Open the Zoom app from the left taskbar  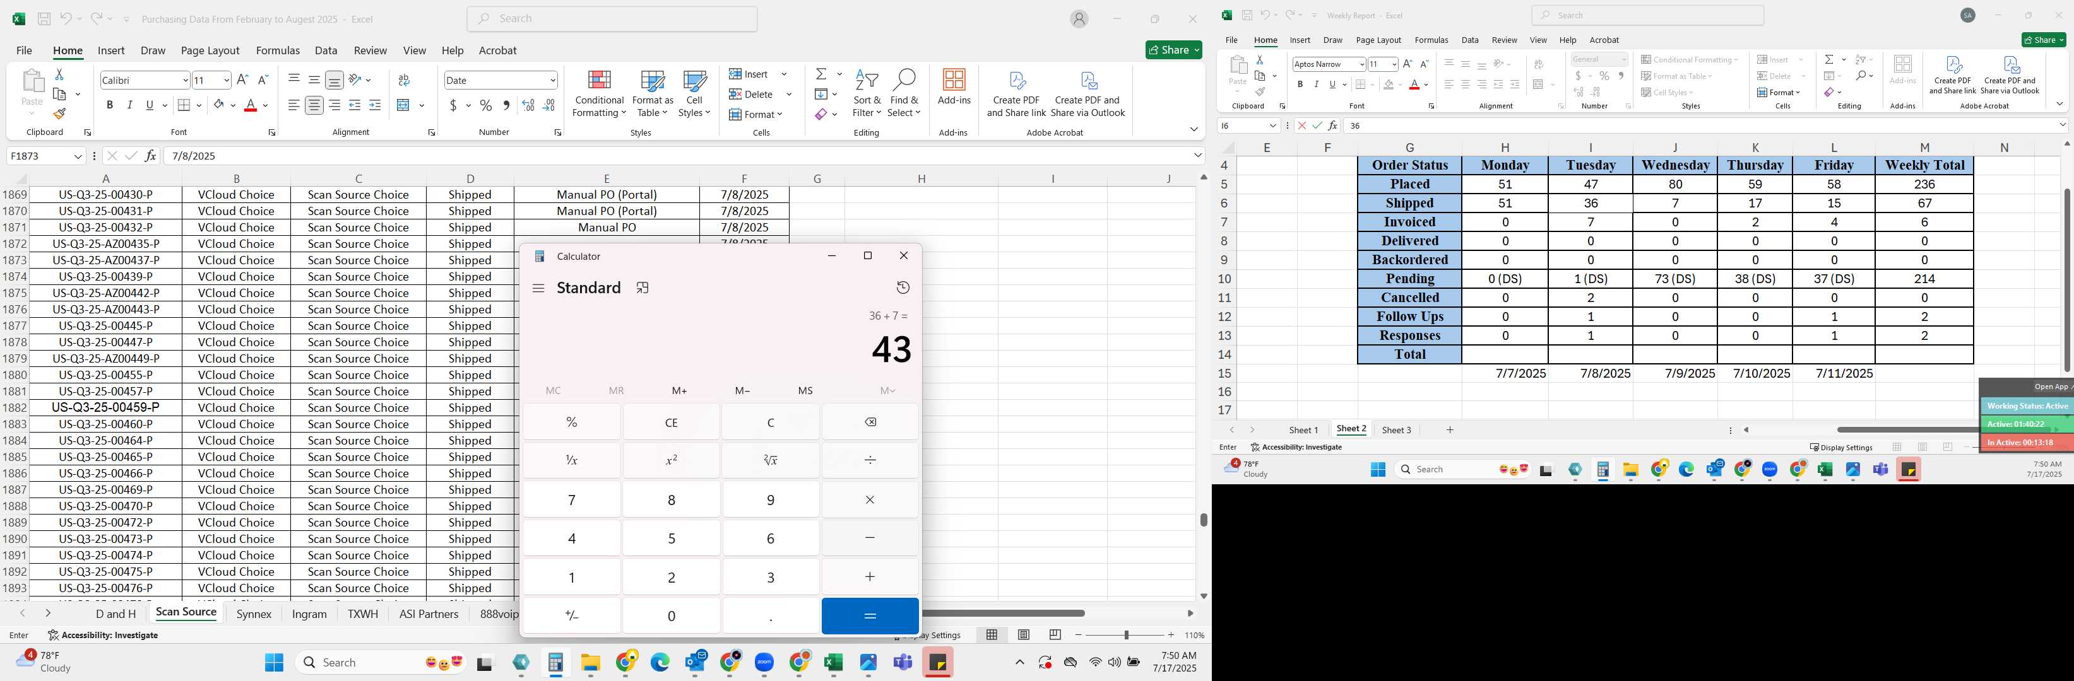tap(764, 663)
